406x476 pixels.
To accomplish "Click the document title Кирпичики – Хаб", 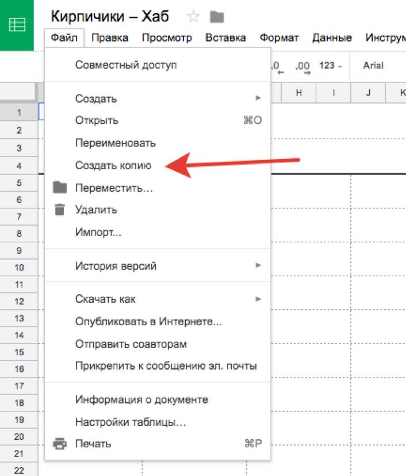I will tap(110, 16).
